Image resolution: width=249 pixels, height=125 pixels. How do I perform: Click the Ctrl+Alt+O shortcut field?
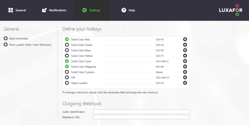coord(162,78)
